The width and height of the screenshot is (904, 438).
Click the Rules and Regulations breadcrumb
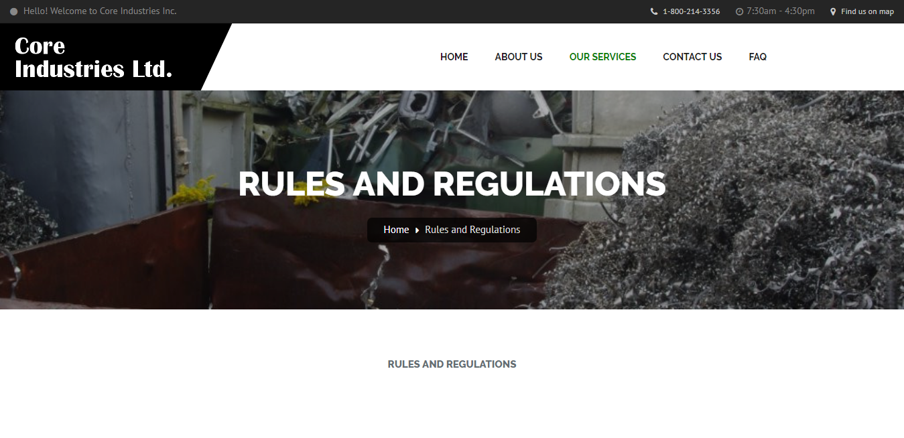coord(472,230)
